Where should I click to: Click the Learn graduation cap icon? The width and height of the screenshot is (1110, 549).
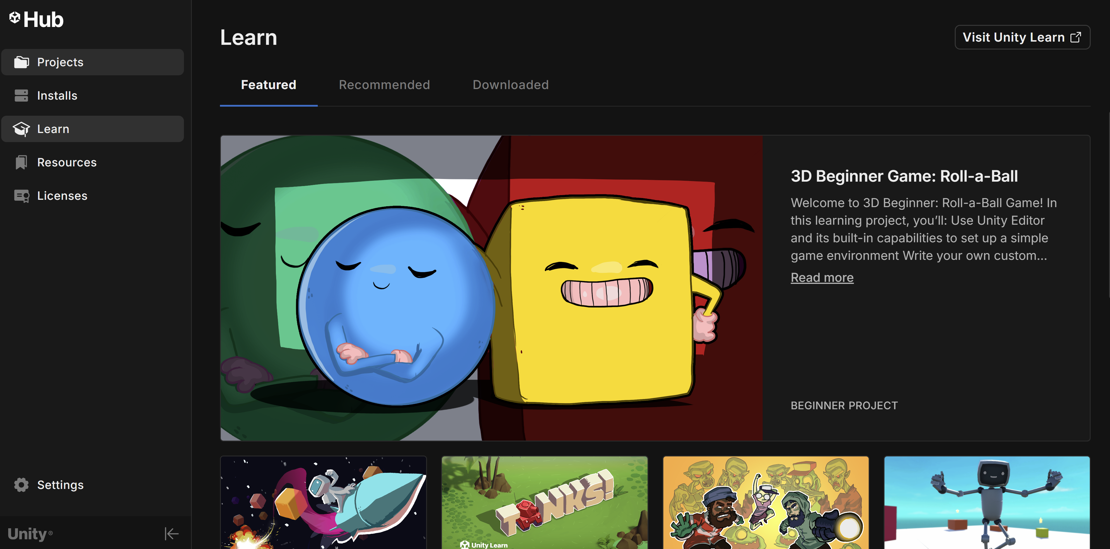coord(21,129)
